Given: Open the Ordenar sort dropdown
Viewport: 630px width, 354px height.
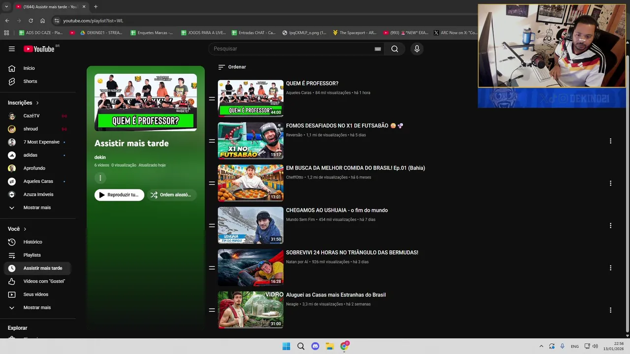Looking at the screenshot, I should pos(232,67).
